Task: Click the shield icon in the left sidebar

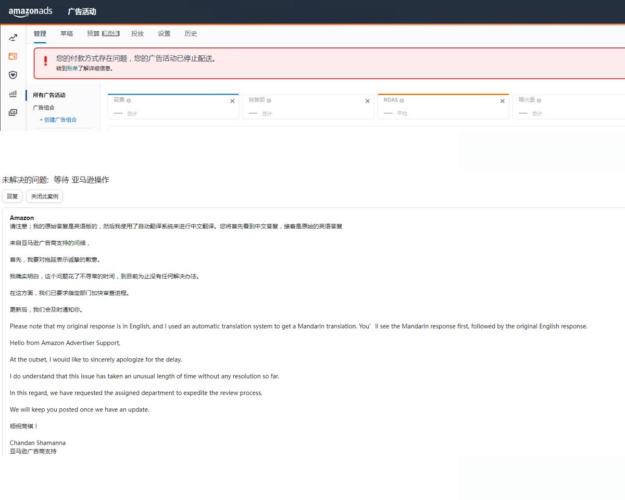Action: click(x=13, y=74)
